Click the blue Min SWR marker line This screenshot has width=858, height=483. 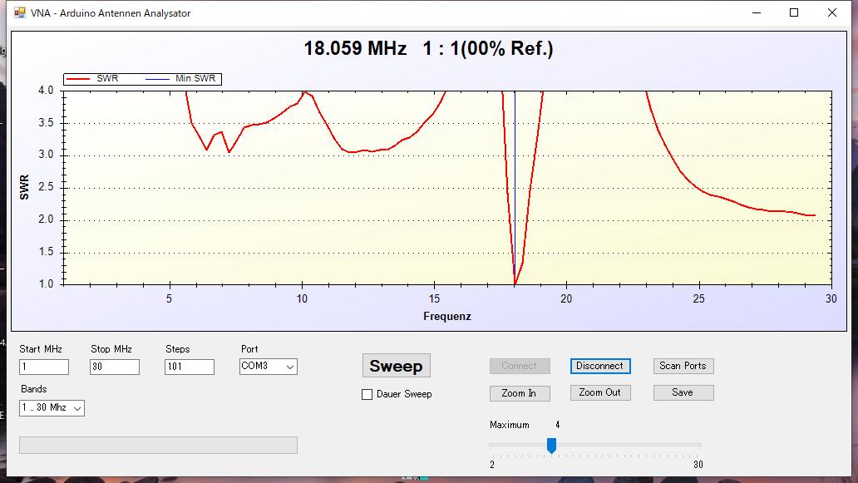(x=515, y=186)
